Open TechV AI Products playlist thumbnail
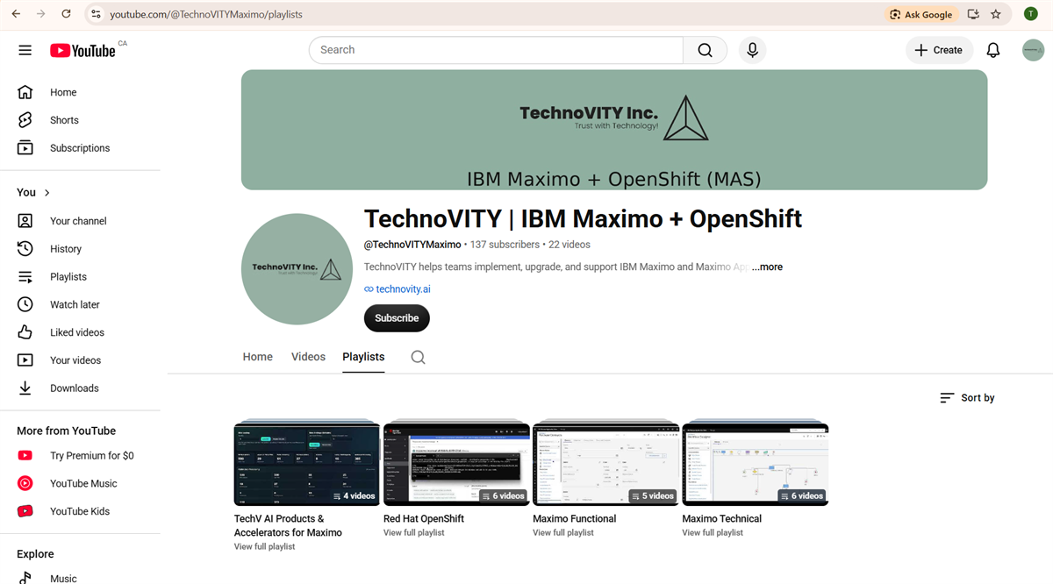The height and width of the screenshot is (584, 1053). tap(307, 465)
